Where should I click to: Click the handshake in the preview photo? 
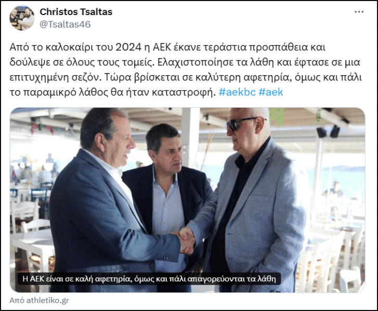pyautogui.click(x=186, y=241)
